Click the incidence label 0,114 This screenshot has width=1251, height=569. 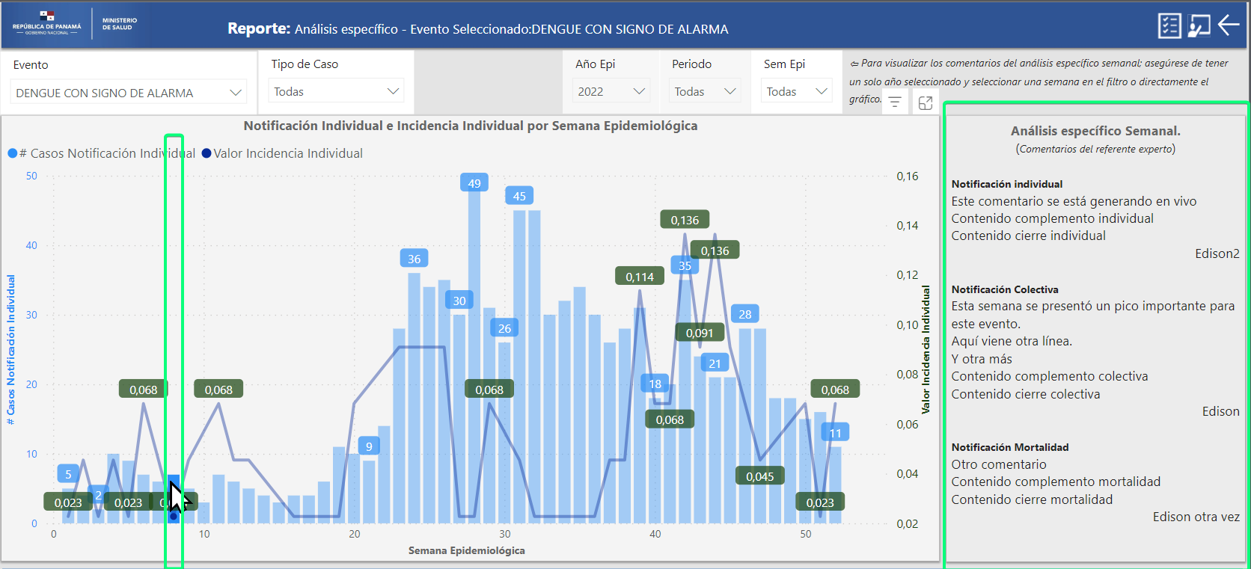640,277
